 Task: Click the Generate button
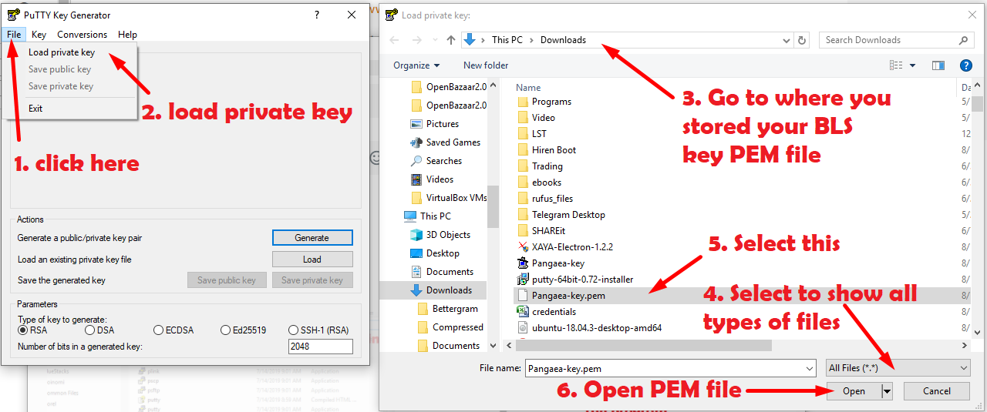(x=312, y=238)
